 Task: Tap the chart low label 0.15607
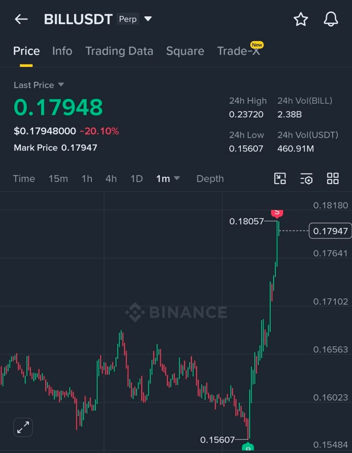(217, 440)
